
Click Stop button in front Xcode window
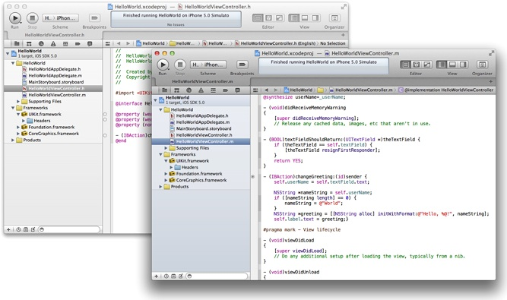180,65
